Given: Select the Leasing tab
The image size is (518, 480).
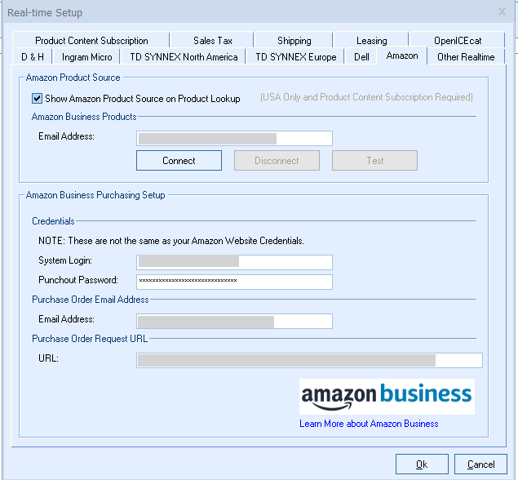Looking at the screenshot, I should 371,41.
